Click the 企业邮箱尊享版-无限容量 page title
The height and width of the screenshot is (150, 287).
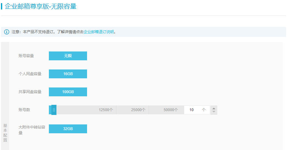(x=40, y=6)
